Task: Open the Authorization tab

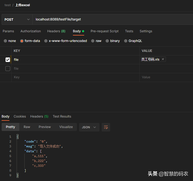Action: pos(31,31)
